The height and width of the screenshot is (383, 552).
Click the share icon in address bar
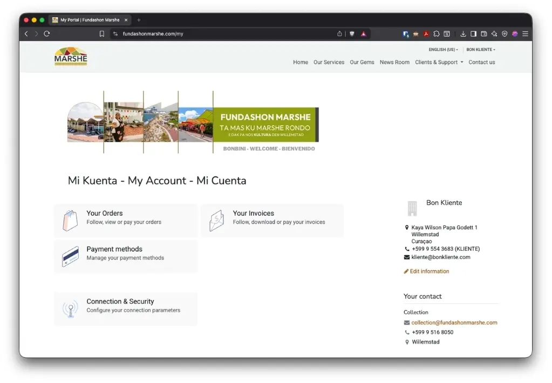339,34
